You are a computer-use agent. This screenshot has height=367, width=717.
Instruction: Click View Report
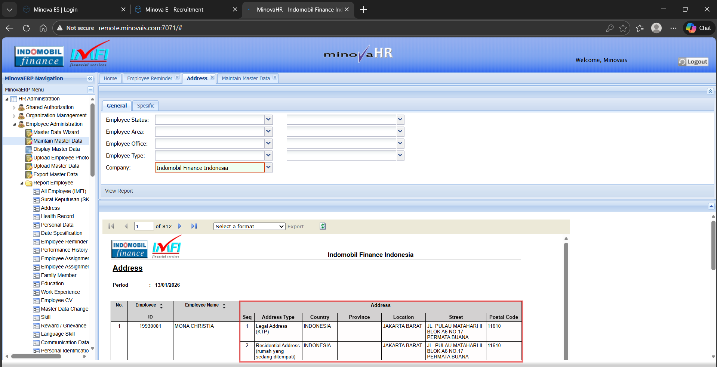click(x=119, y=191)
